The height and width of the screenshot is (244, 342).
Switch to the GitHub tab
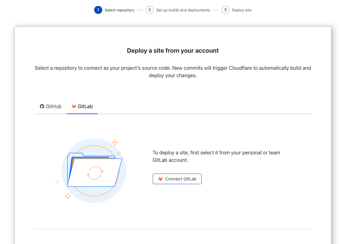(50, 106)
